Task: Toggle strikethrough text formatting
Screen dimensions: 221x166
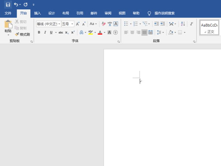Action: [x=61, y=32]
